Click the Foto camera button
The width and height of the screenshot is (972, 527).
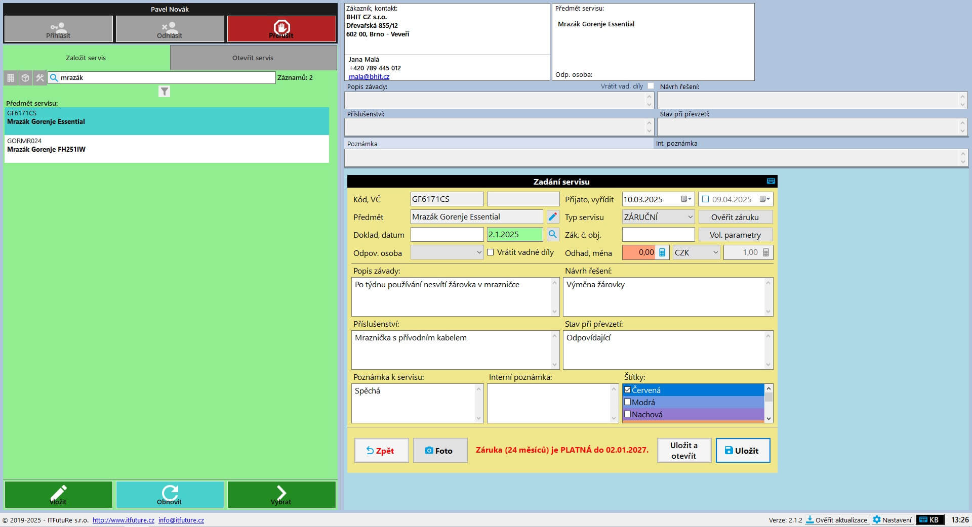click(440, 450)
